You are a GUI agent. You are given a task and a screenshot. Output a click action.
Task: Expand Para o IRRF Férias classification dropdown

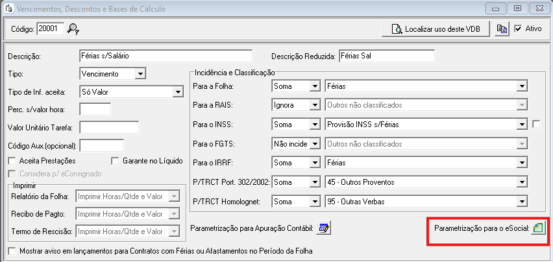point(521,163)
